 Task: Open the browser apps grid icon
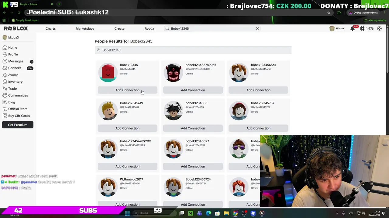click(4, 20)
